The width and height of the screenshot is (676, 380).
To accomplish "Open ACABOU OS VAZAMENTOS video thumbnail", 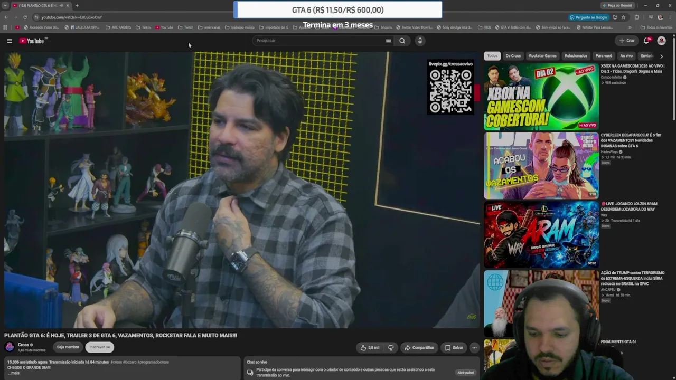I will coord(541,166).
